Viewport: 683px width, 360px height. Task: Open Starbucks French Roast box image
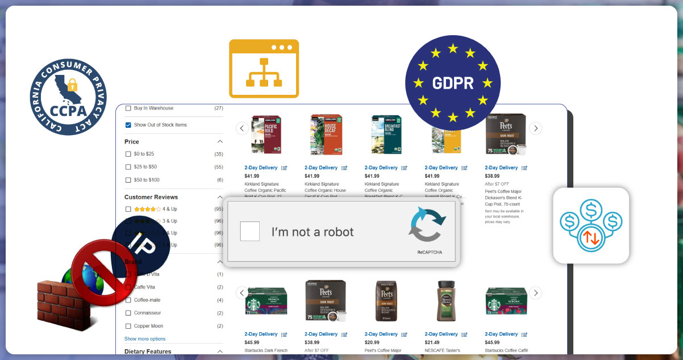click(266, 301)
